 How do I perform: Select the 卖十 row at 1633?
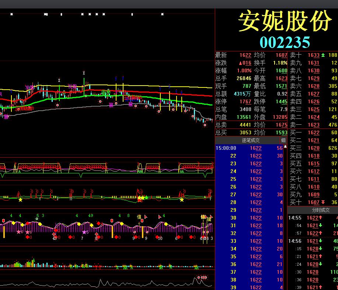[313, 55]
